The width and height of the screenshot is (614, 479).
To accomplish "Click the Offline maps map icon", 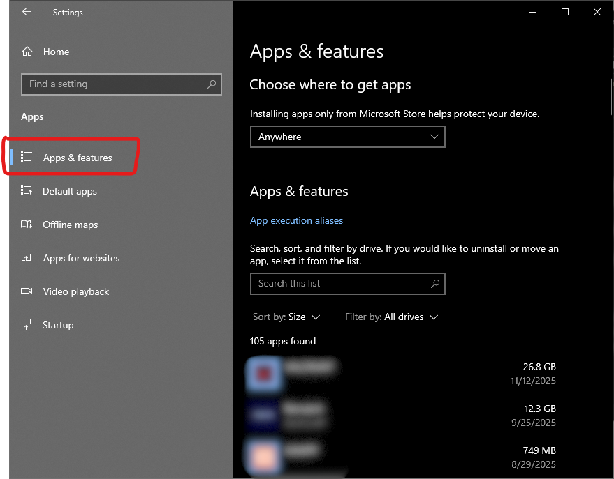I will (x=27, y=225).
